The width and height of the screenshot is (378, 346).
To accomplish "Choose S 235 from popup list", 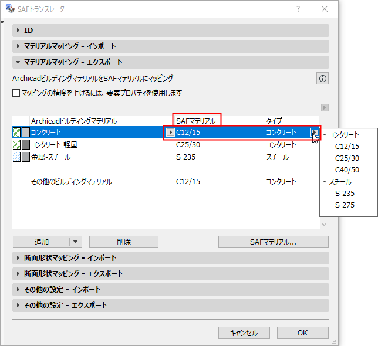I will pos(345,194).
